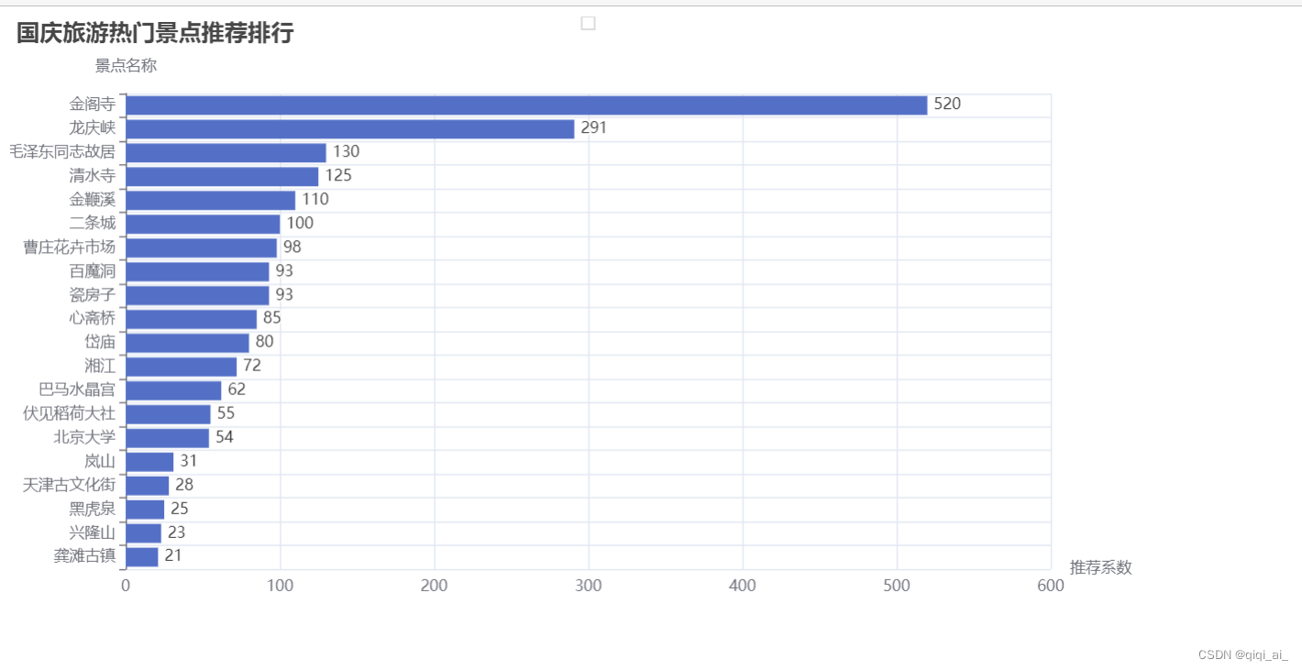Select the 北京大学 bar
Image resolution: width=1302 pixels, height=670 pixels.
pyautogui.click(x=167, y=438)
